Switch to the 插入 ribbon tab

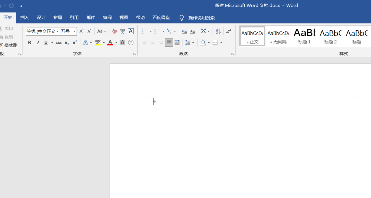click(25, 17)
